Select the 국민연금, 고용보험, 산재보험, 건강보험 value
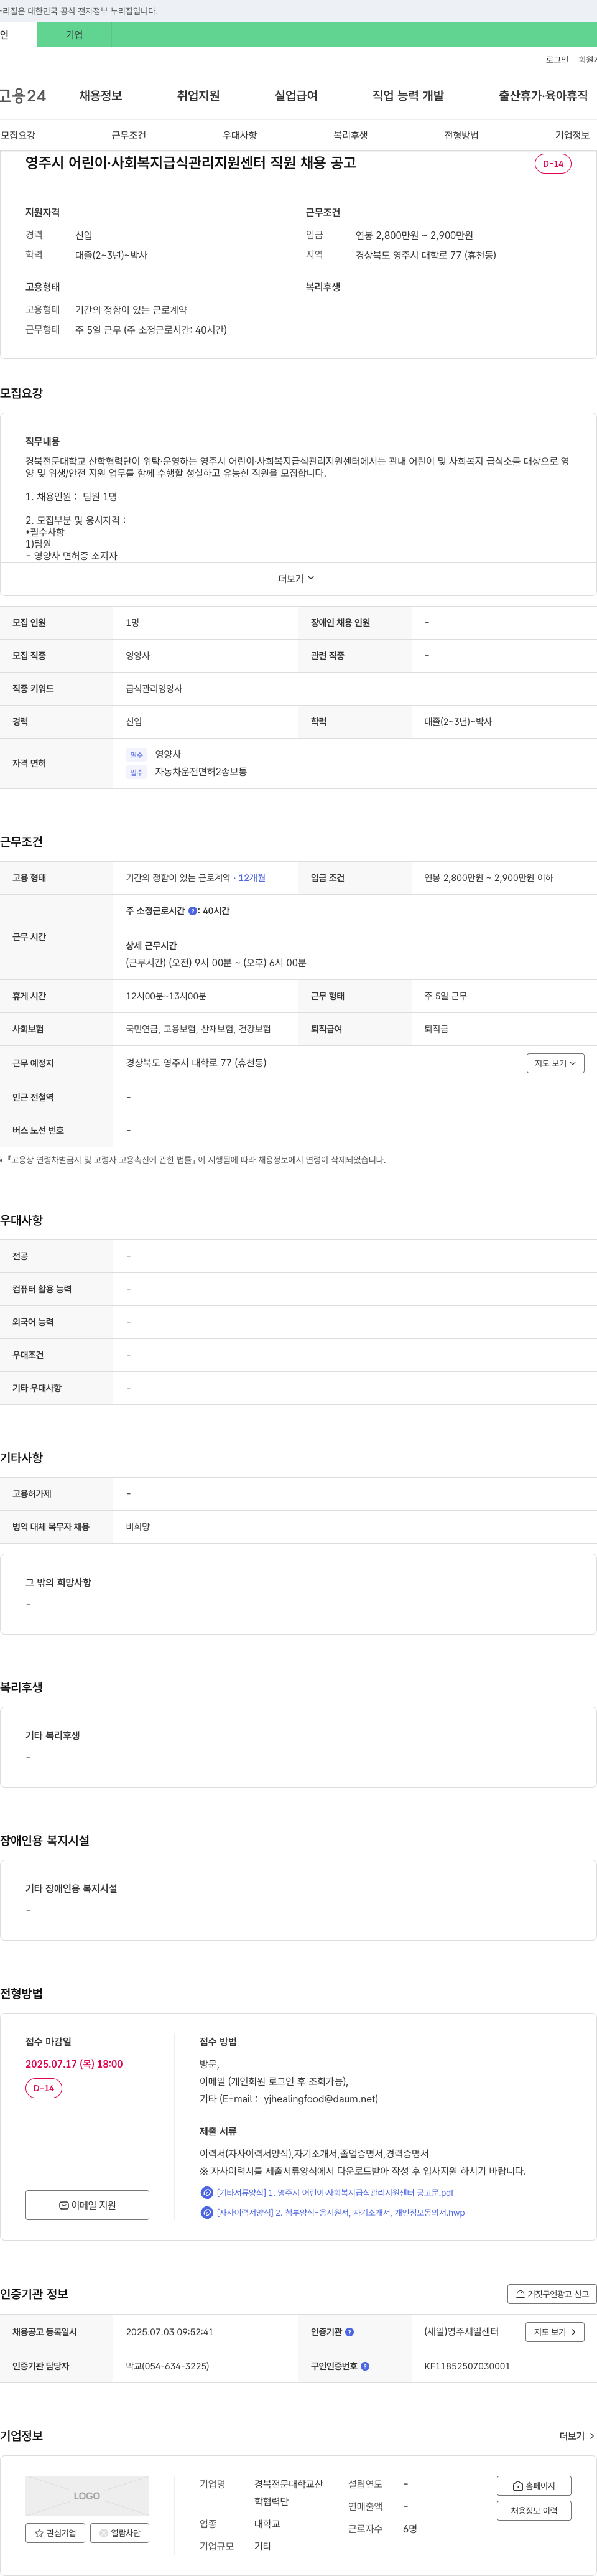Image resolution: width=597 pixels, height=2576 pixels. (x=198, y=1029)
